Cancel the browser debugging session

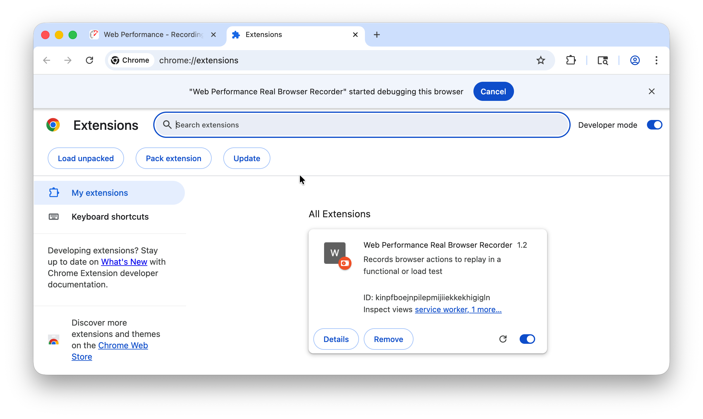[493, 91]
